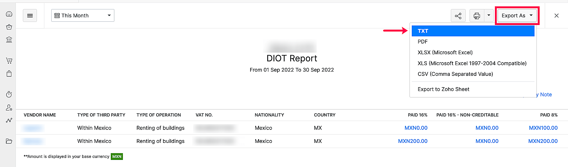Click the Print report icon
568x167 pixels.
[x=477, y=16]
